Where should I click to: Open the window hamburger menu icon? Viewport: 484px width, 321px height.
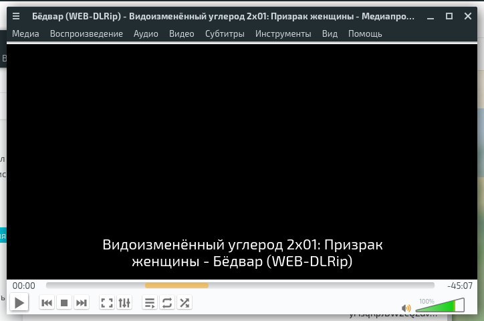16,16
